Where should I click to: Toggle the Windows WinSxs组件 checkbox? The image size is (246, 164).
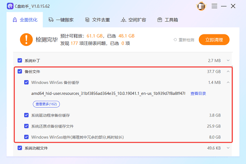[26, 137]
